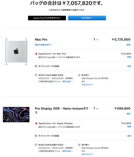Click Apple icon beside AppleCare+ for Apple Display
The height and width of the screenshot is (157, 134).
pyautogui.click(x=36, y=123)
